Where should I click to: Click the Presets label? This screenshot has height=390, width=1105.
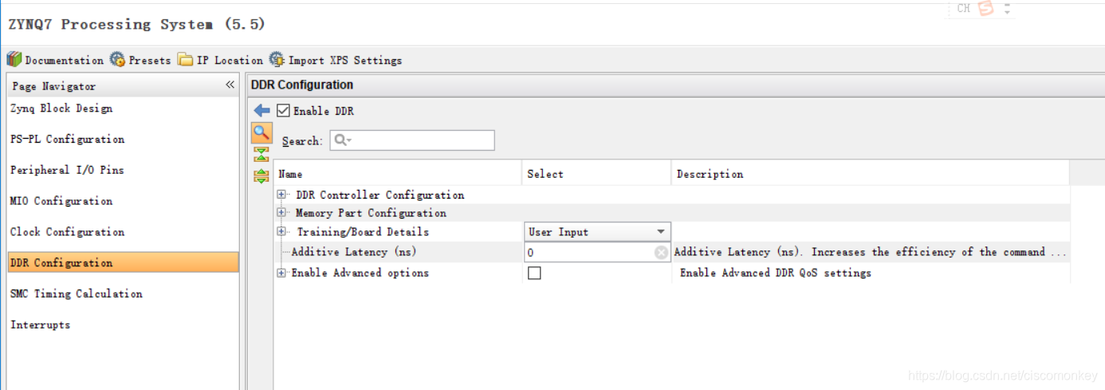pyautogui.click(x=150, y=60)
